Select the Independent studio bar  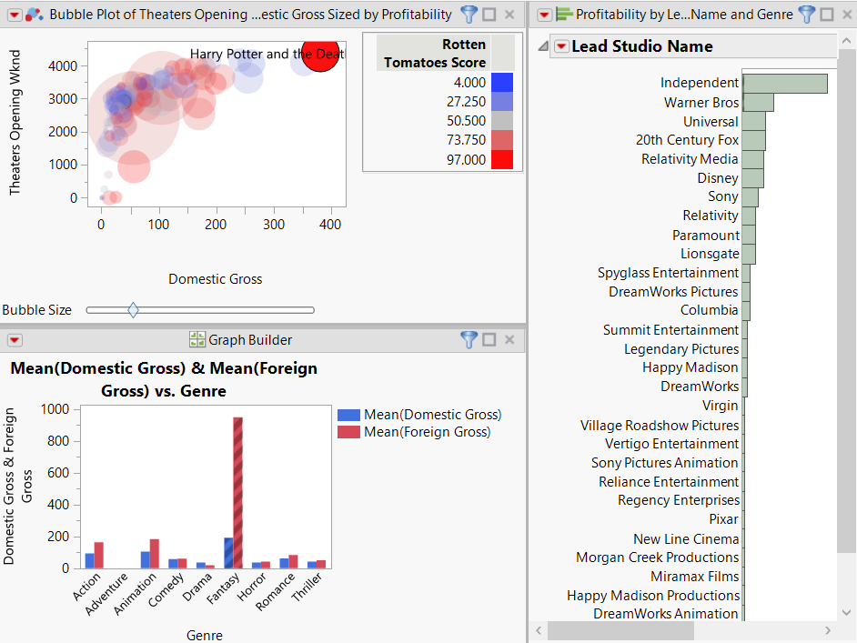(782, 83)
